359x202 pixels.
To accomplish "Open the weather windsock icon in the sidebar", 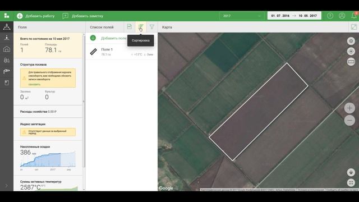I will coord(7,71).
